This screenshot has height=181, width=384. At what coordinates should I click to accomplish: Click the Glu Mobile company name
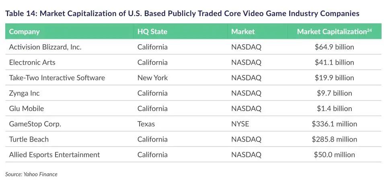coord(27,109)
